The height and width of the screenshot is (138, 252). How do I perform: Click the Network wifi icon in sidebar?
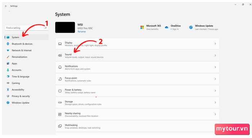8,50
